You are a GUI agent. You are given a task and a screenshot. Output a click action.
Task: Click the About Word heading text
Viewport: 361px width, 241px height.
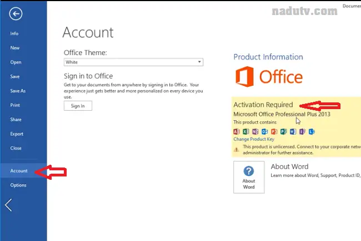289,166
